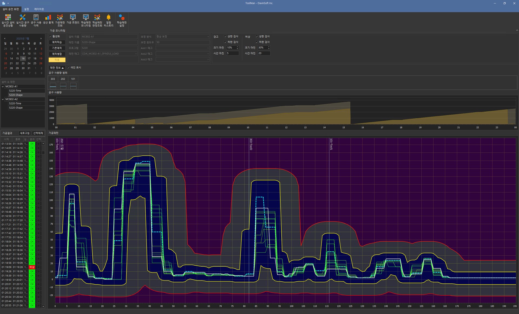The image size is (519, 314).
Task: Open the 보정 방식 dropdown
Action: click(208, 36)
